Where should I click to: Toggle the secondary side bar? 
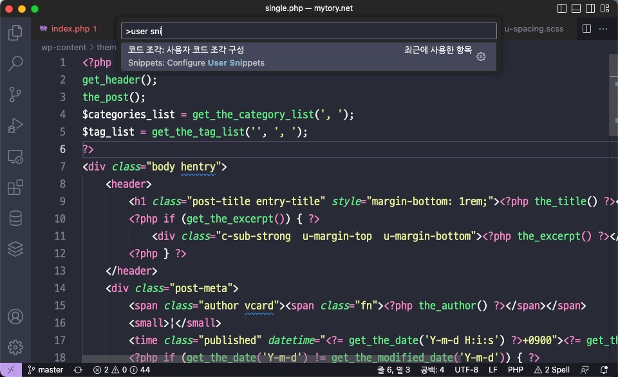[590, 8]
